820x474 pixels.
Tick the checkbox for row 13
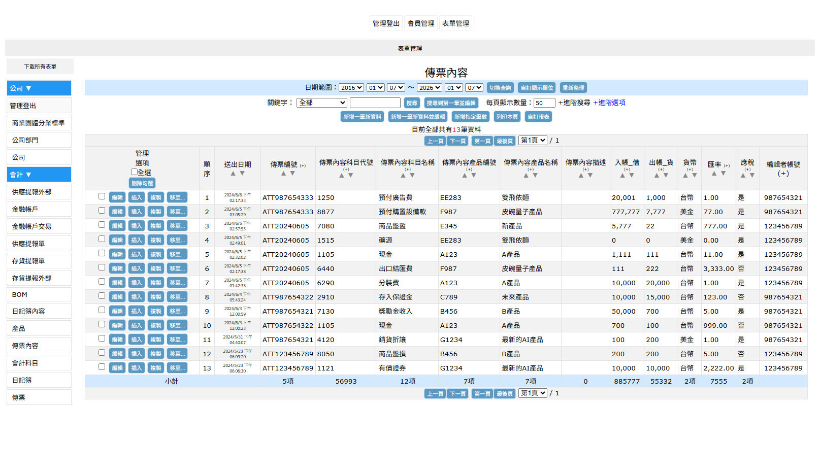102,367
